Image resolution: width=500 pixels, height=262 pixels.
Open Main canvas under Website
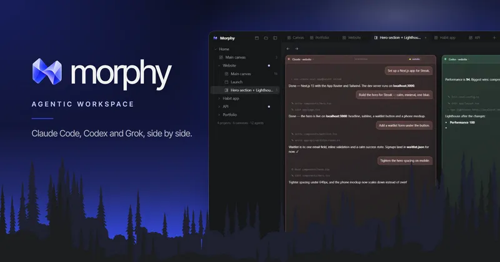point(246,74)
